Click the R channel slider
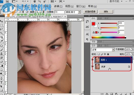The width and height of the screenshot is (134, 95). click(x=109, y=23)
